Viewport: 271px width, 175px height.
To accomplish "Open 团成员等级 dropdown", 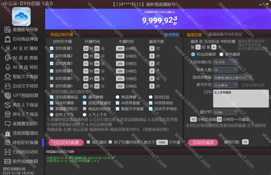I will [233, 78].
